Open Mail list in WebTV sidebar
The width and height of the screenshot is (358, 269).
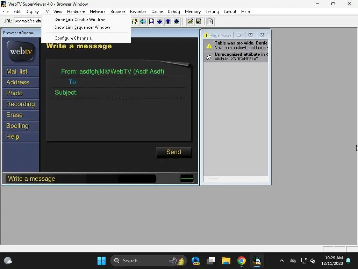click(21, 71)
